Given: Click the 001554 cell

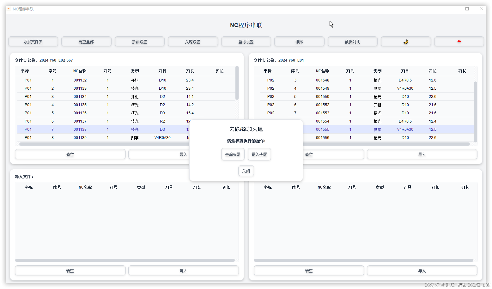Looking at the screenshot, I should point(323,121).
